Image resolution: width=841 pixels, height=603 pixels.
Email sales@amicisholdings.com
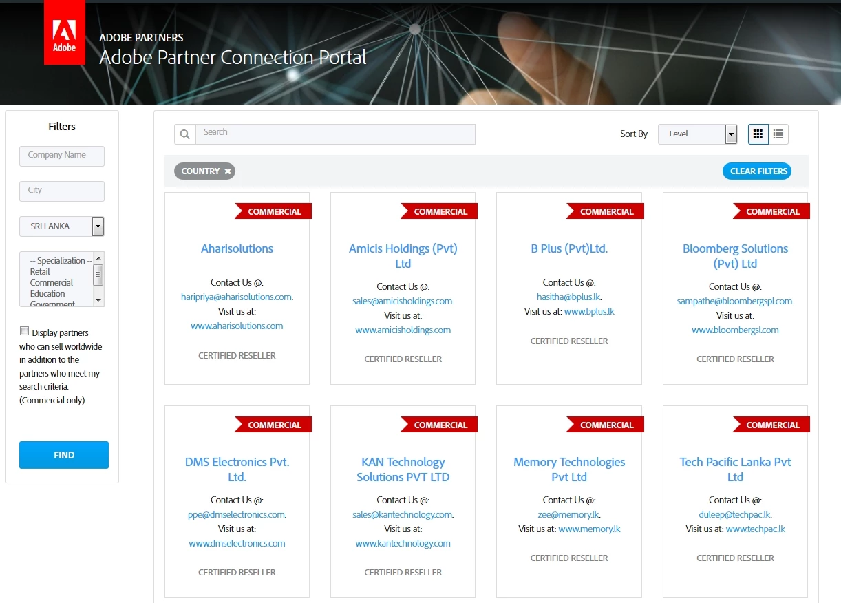point(402,301)
